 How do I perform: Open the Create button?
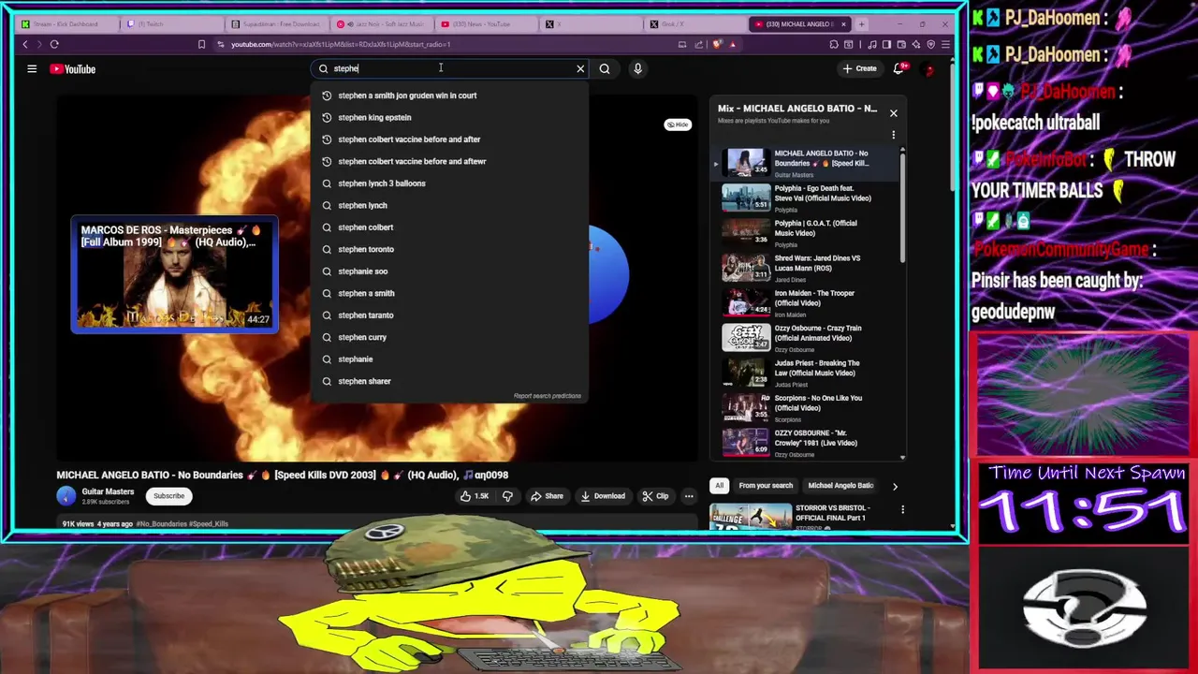click(x=859, y=68)
